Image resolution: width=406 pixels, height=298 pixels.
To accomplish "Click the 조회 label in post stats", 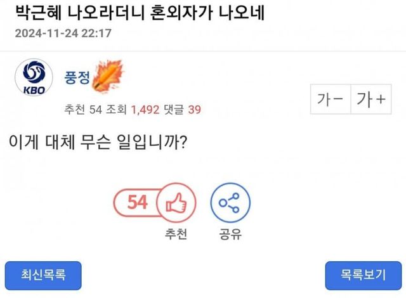I will (117, 110).
